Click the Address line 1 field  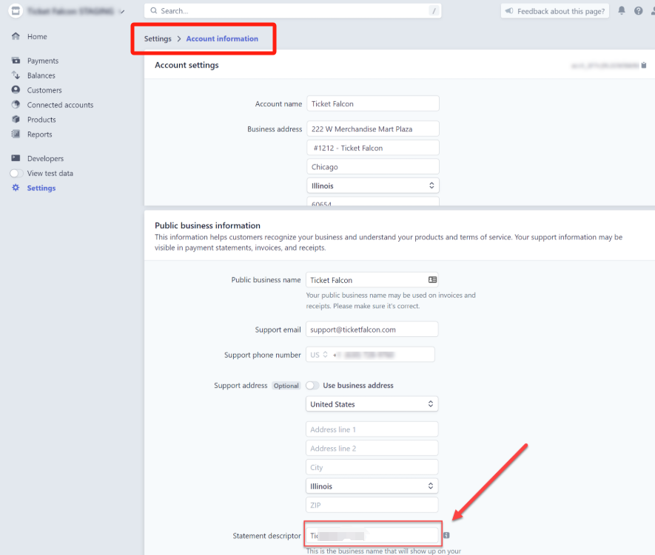(x=372, y=429)
